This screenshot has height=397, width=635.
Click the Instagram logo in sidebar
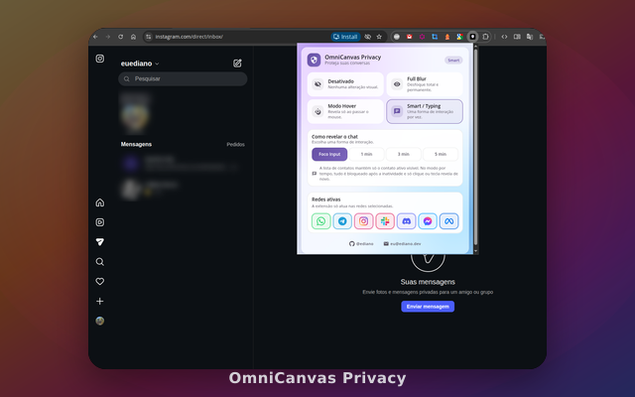point(100,59)
